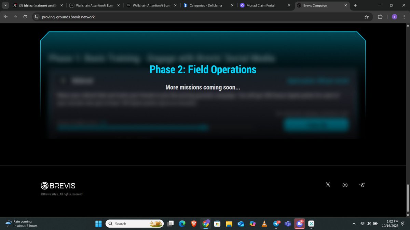410x230 pixels.
Task: Click the ©Brevis 2025 copyright text
Action: coord(62,194)
